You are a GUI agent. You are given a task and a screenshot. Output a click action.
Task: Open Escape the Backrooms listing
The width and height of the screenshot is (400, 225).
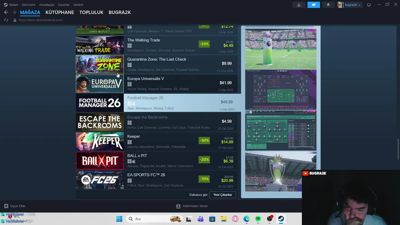click(157, 122)
